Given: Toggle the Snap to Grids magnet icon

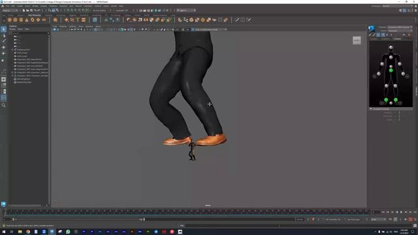Looking at the screenshot, I should 68,10.
